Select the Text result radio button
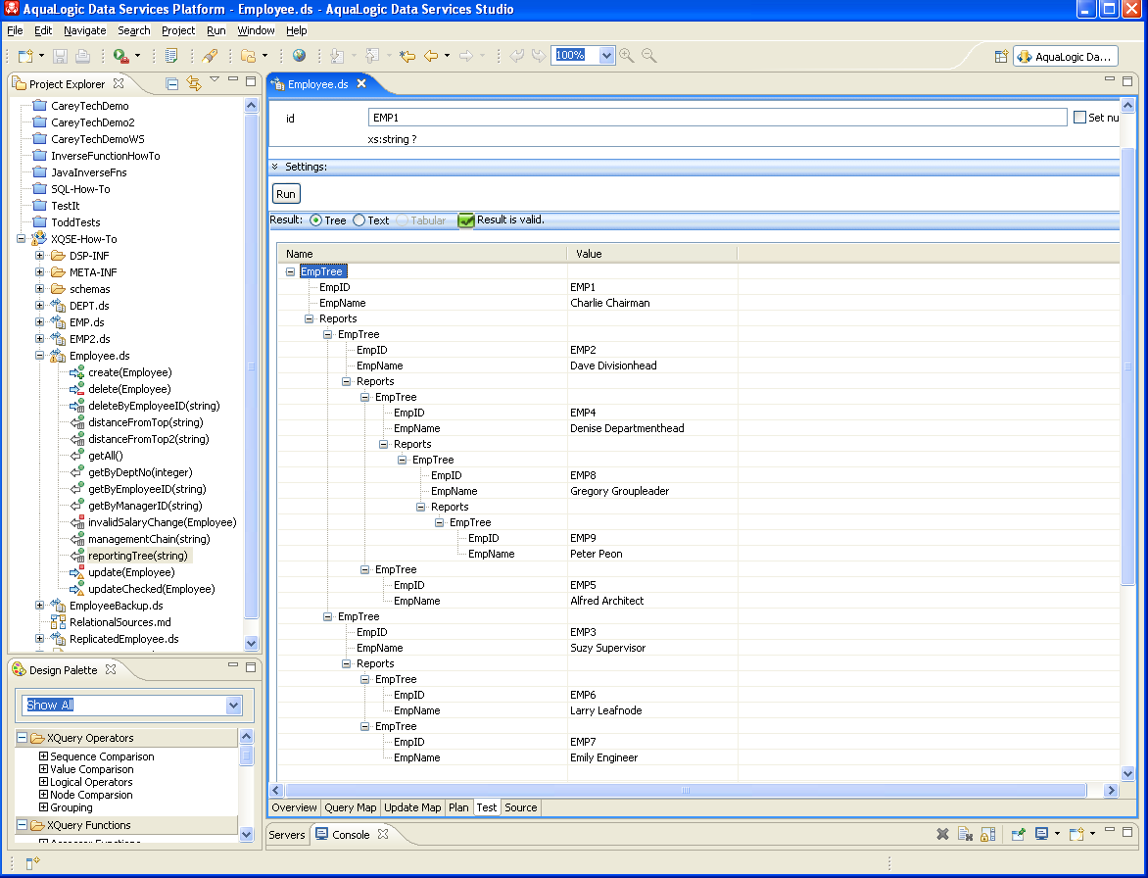The image size is (1148, 878). pos(359,220)
